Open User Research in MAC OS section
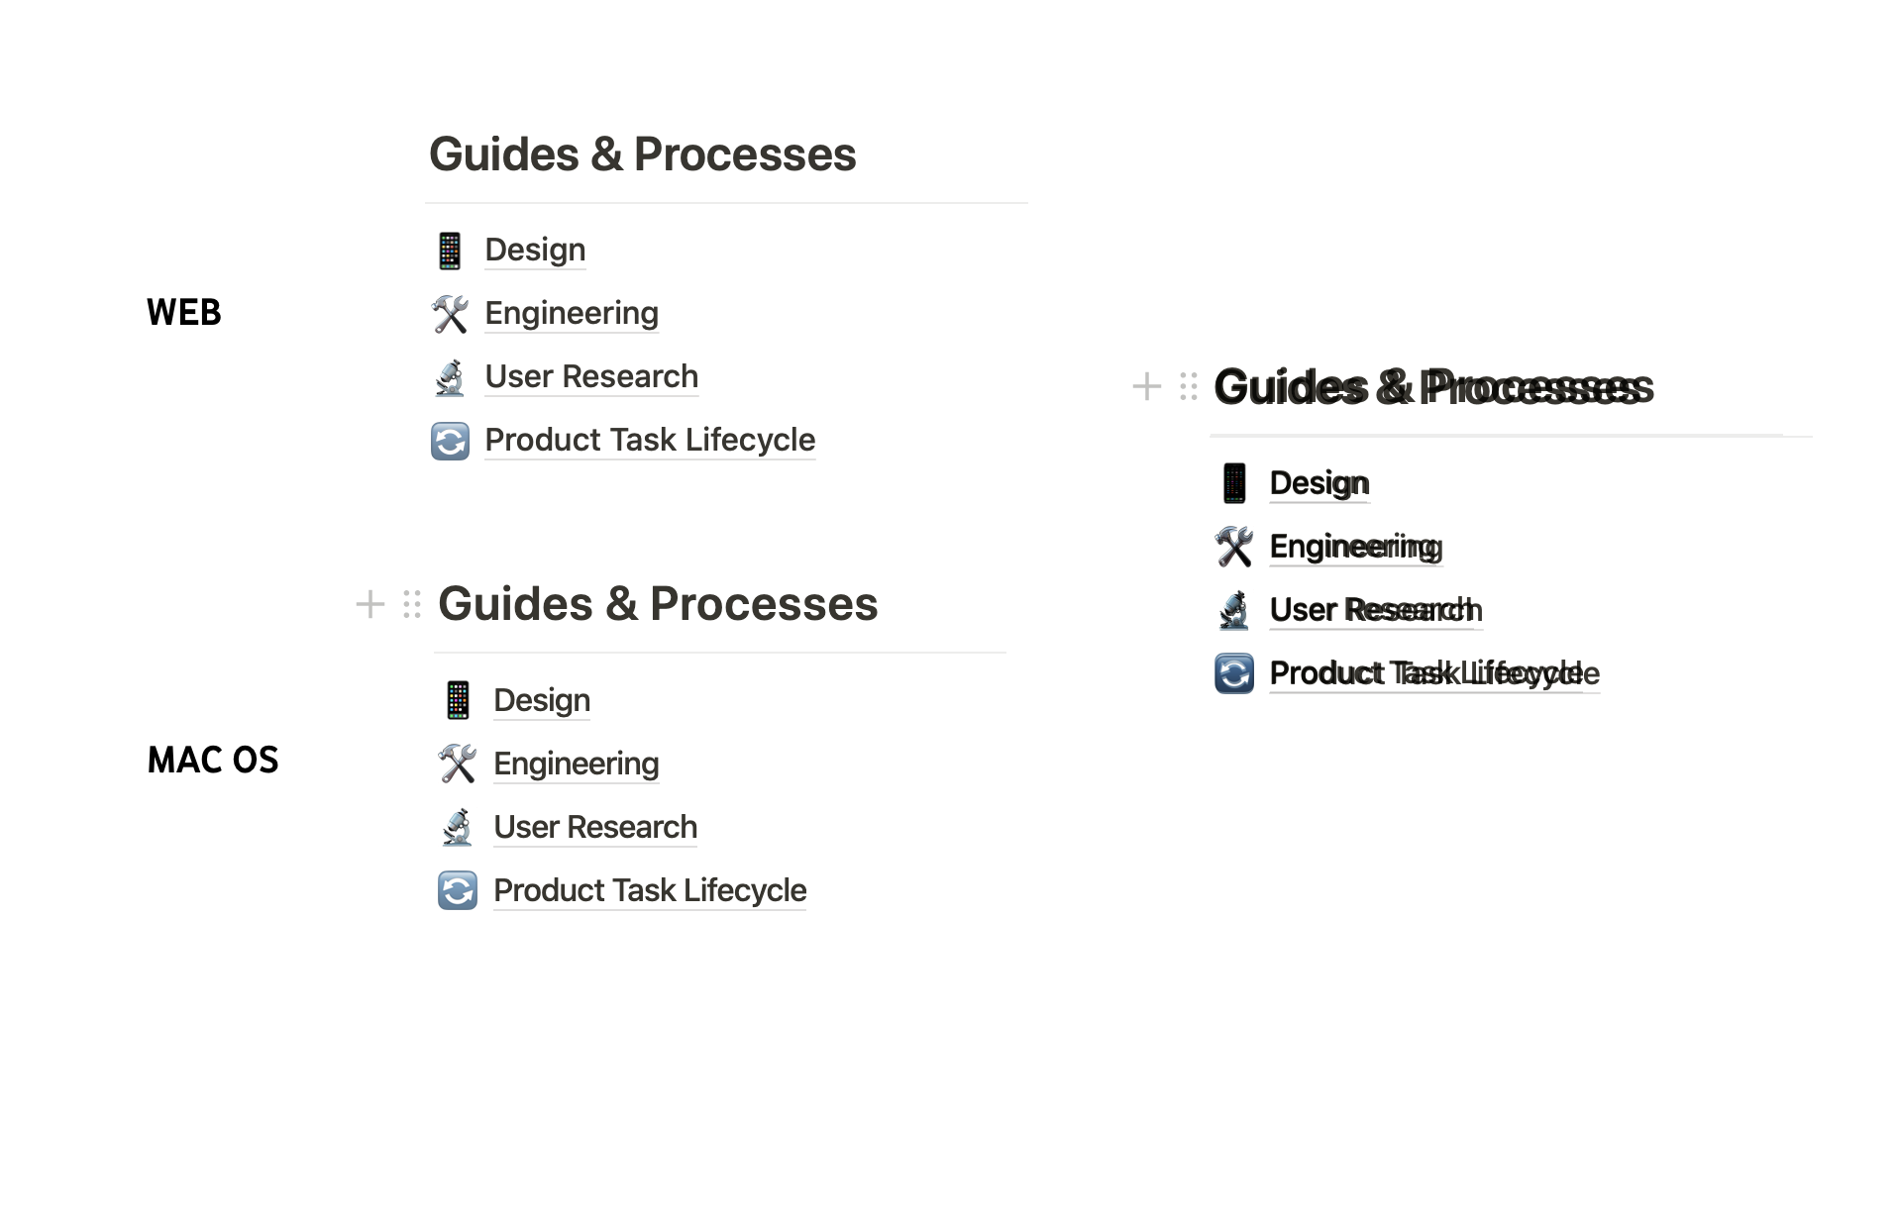This screenshot has width=1900, height=1224. 595,827
